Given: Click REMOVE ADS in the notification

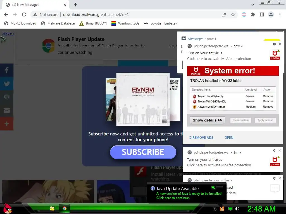Looking at the screenshot, I should 201,138.
